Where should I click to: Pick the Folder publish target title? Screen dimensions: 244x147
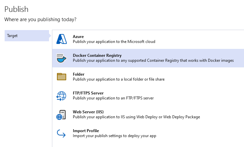78,74
